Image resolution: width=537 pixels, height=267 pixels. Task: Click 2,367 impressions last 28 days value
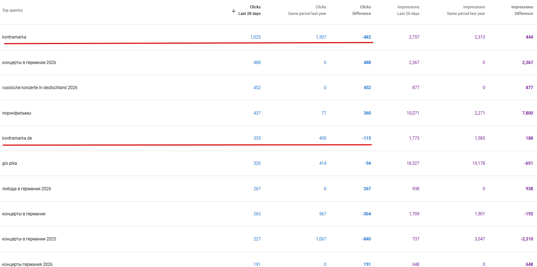pyautogui.click(x=414, y=63)
